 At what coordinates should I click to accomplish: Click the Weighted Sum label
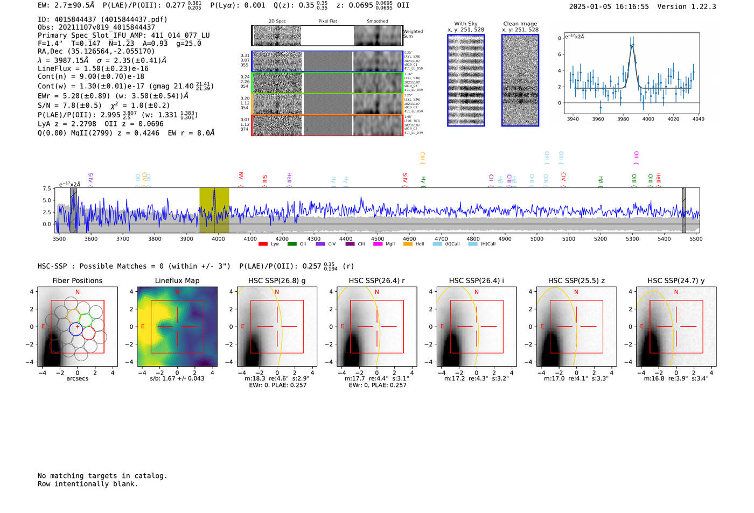[413, 34]
